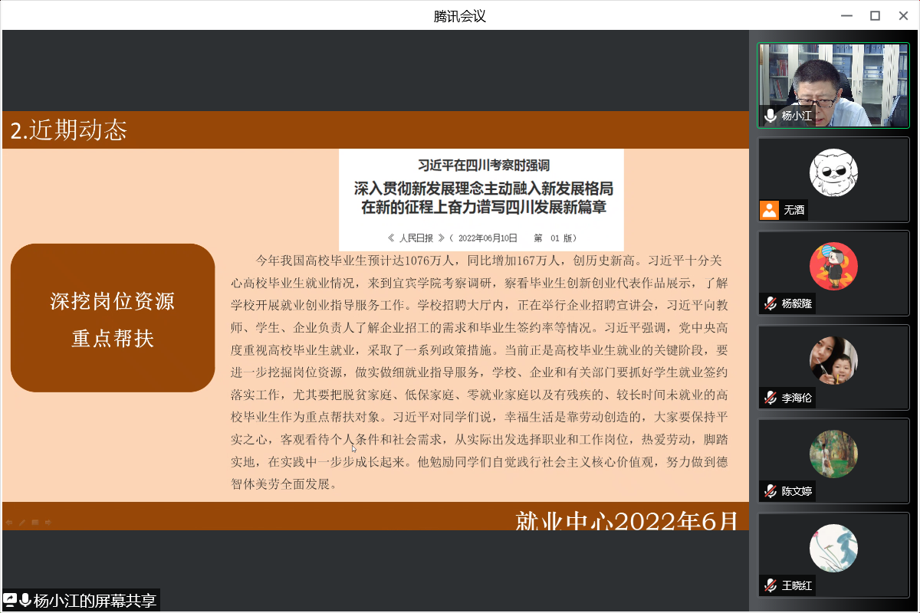This screenshot has height=613, width=920.
Task: Select 陈文婷's painting avatar tile
Action: coord(833,454)
